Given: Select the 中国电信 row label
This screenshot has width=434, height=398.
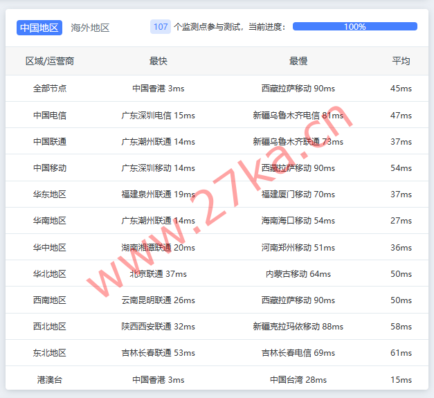Looking at the screenshot, I should (50, 115).
